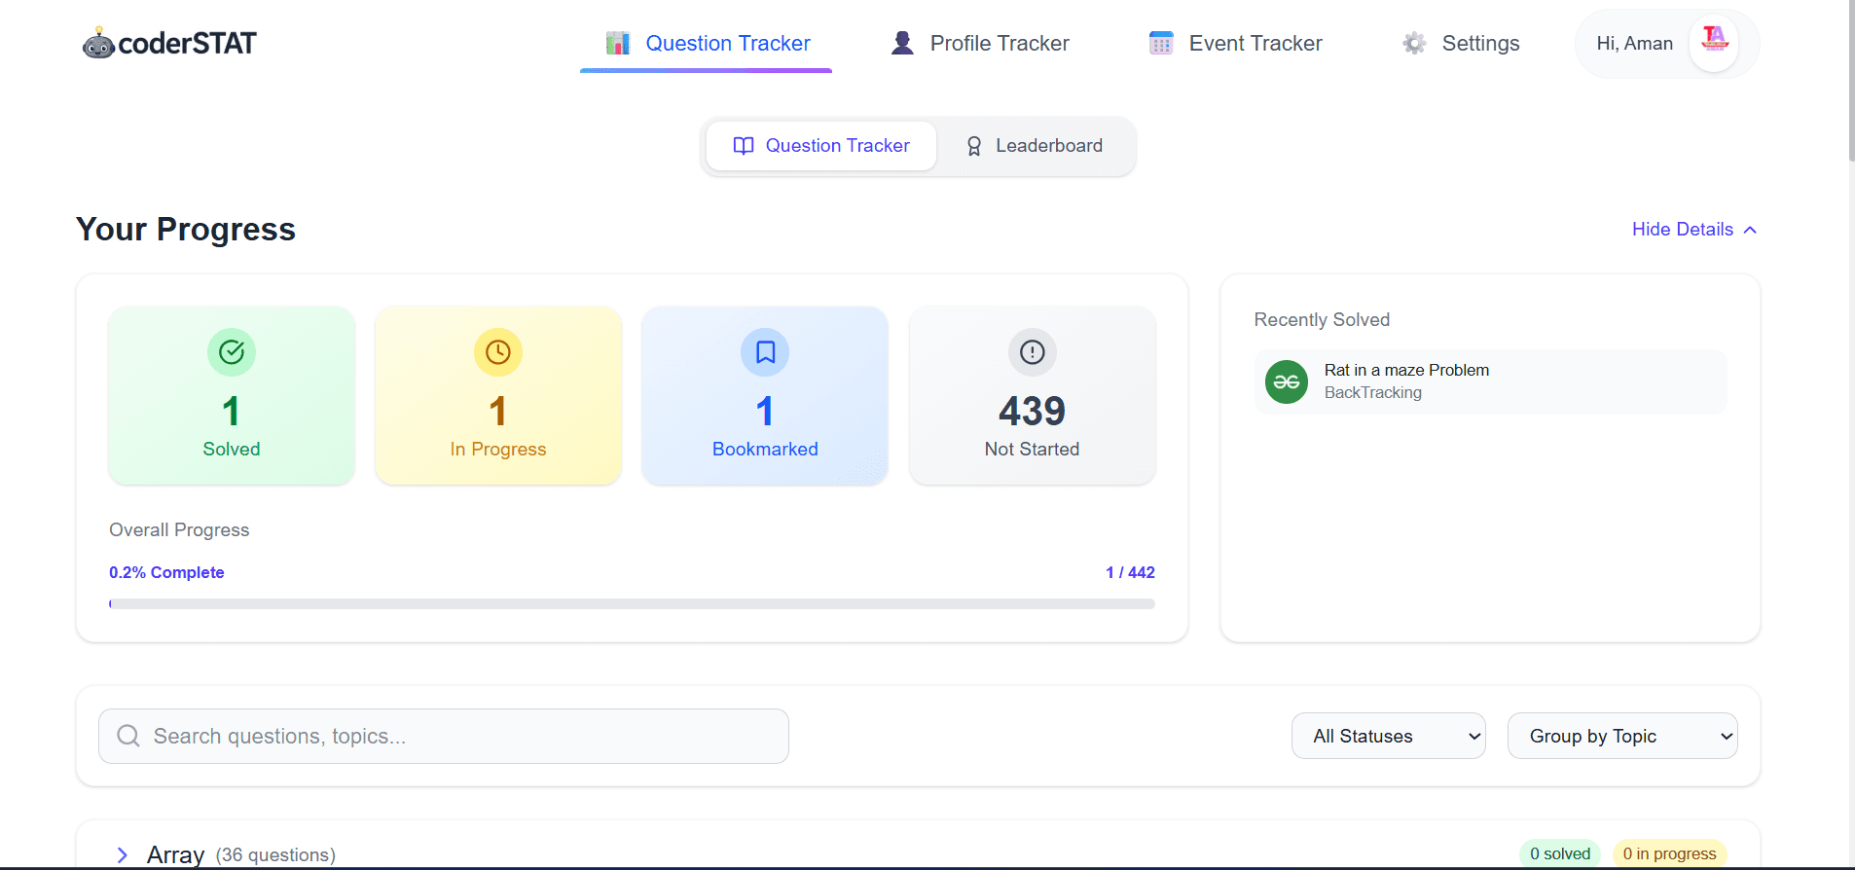Open the All Statuses dropdown

(x=1389, y=736)
